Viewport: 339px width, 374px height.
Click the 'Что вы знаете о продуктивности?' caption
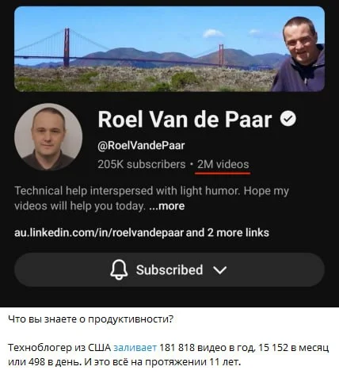tap(91, 319)
